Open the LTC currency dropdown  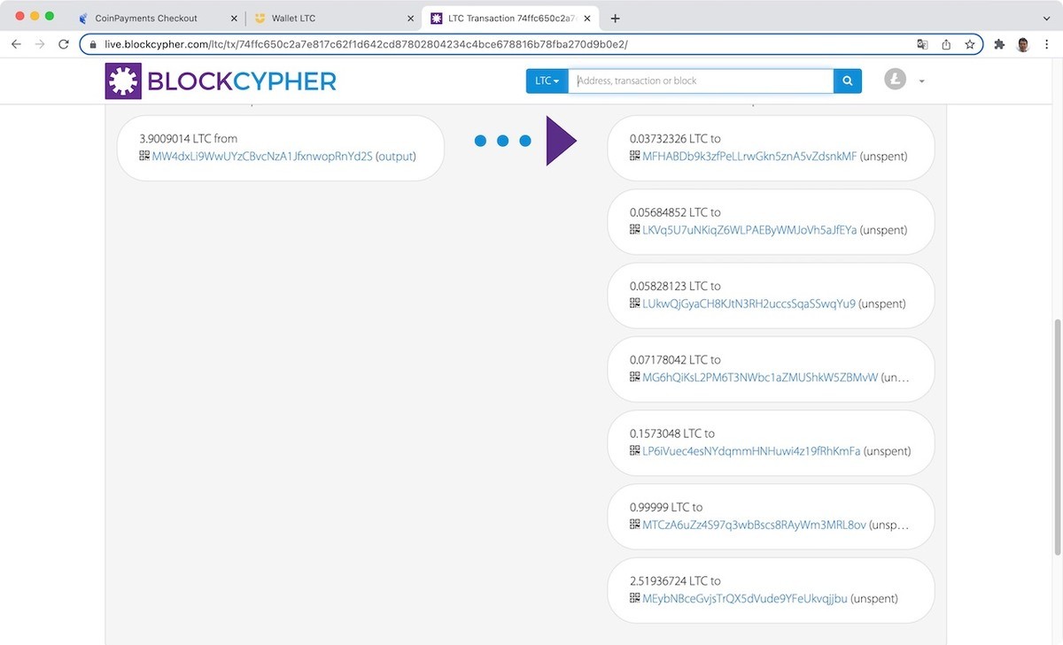pyautogui.click(x=547, y=81)
